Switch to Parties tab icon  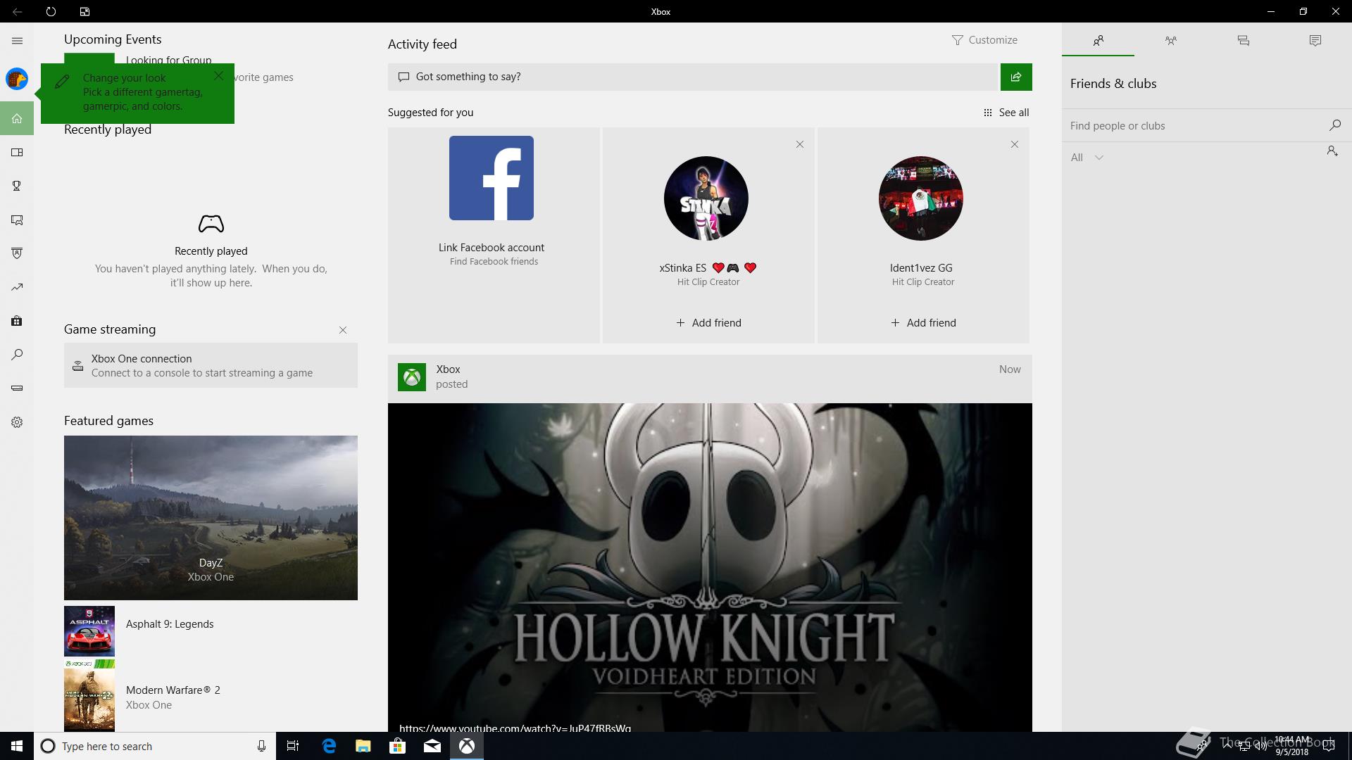pos(1170,40)
